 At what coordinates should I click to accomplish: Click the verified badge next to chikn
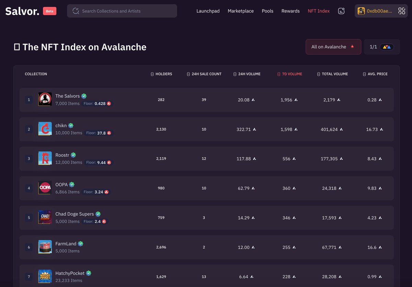tap(71, 126)
